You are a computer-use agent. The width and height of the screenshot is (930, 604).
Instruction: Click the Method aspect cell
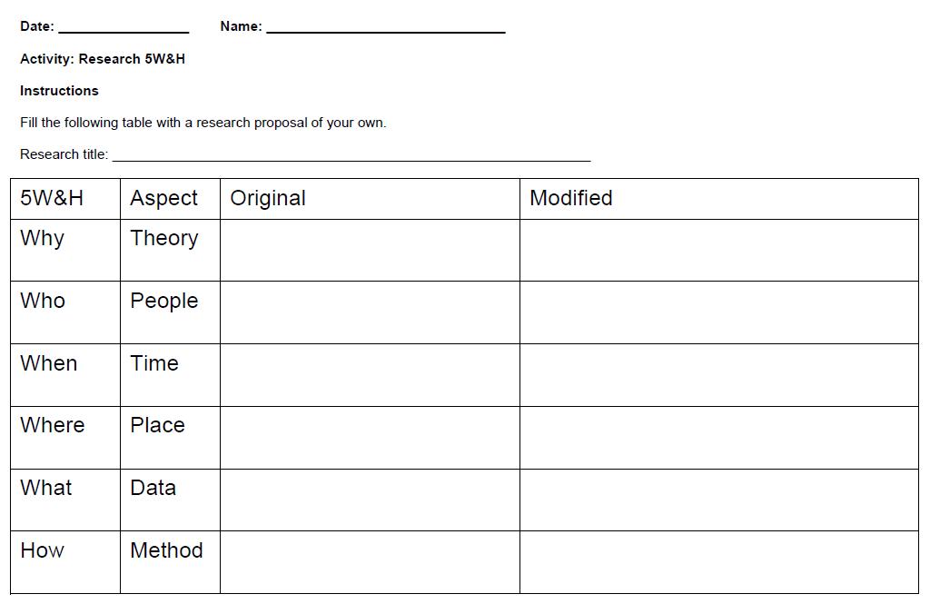point(166,550)
